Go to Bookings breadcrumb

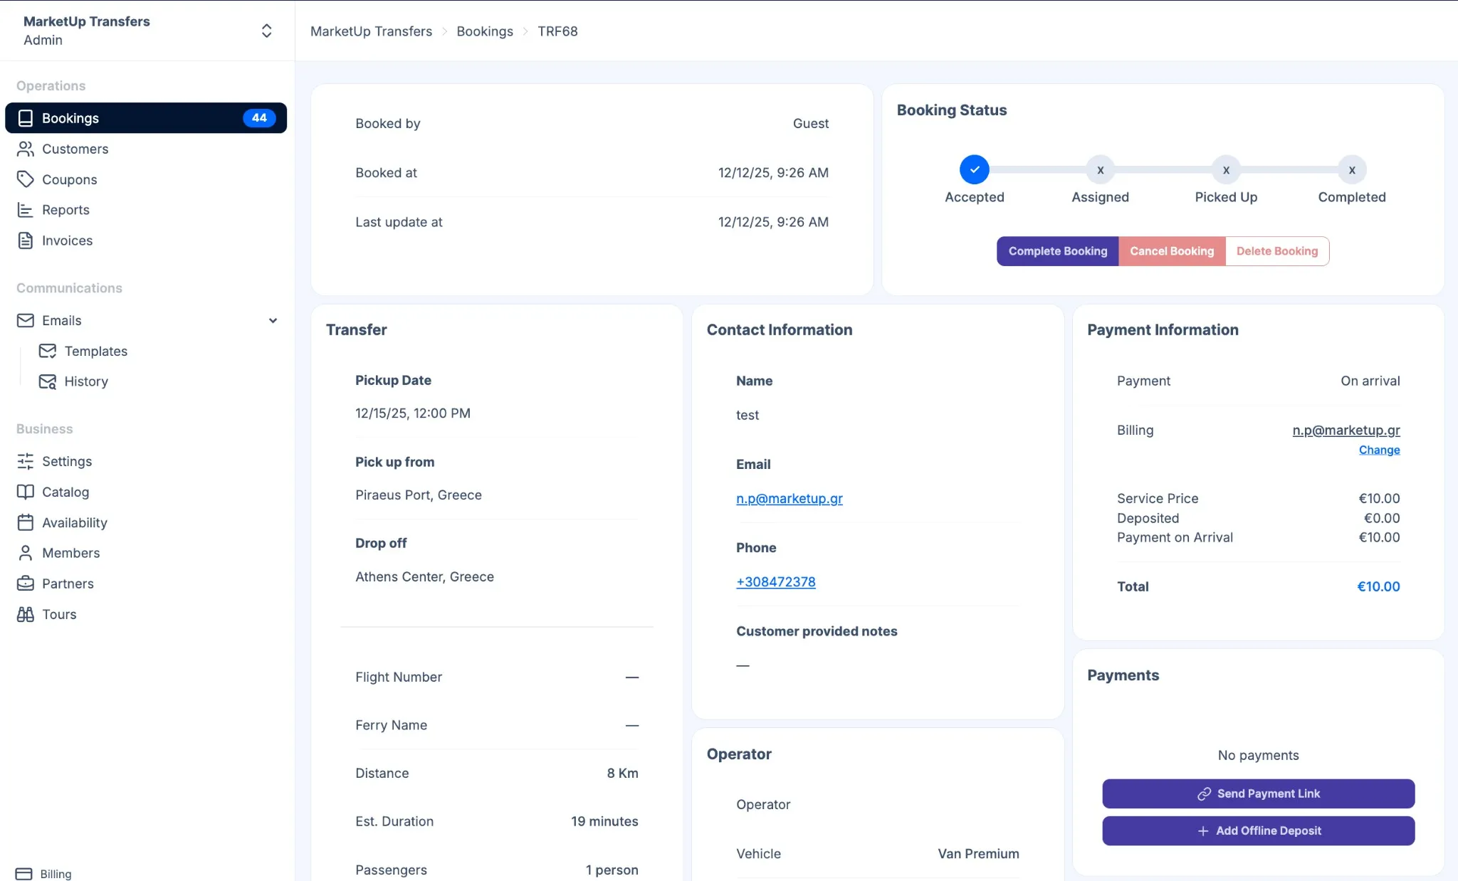click(x=484, y=31)
